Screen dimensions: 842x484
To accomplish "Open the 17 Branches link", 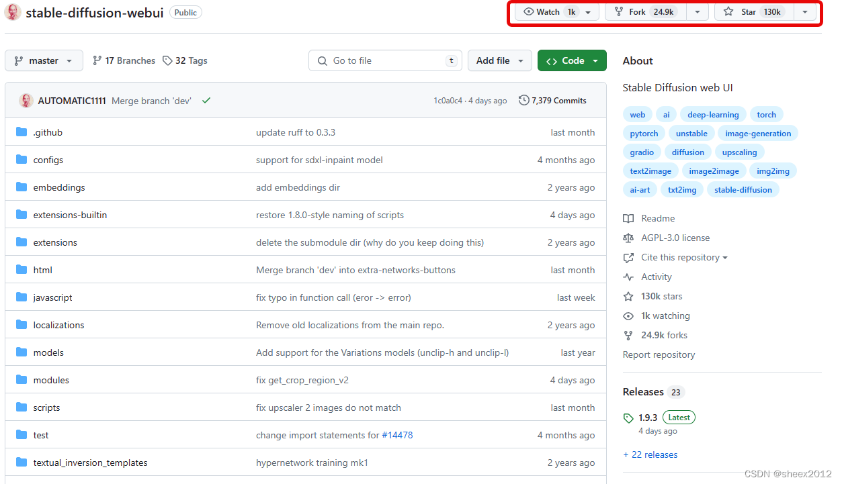I will [x=124, y=60].
